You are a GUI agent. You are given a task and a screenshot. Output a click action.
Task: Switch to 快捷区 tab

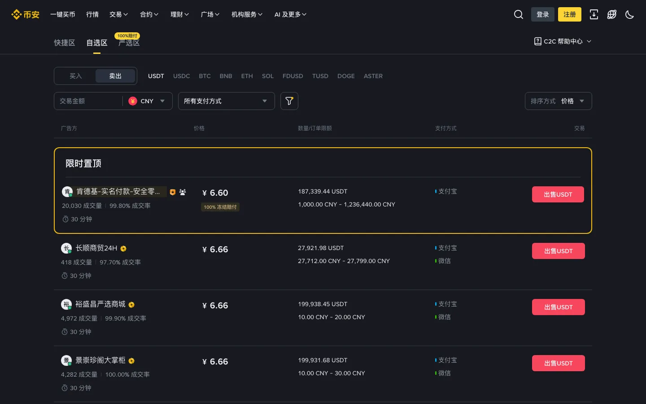pyautogui.click(x=65, y=43)
